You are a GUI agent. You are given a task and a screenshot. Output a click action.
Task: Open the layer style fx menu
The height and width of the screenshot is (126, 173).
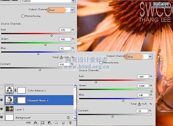tap(35, 123)
